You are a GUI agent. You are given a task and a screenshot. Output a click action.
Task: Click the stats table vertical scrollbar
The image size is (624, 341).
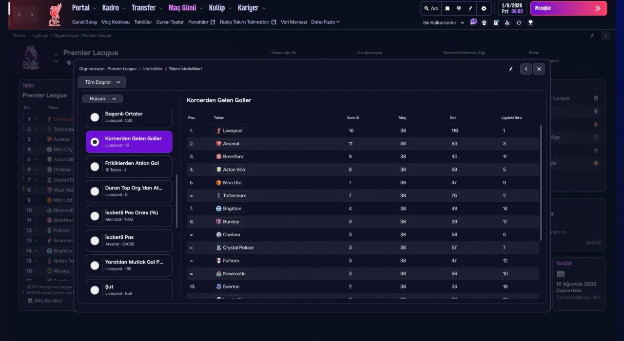pos(541,183)
